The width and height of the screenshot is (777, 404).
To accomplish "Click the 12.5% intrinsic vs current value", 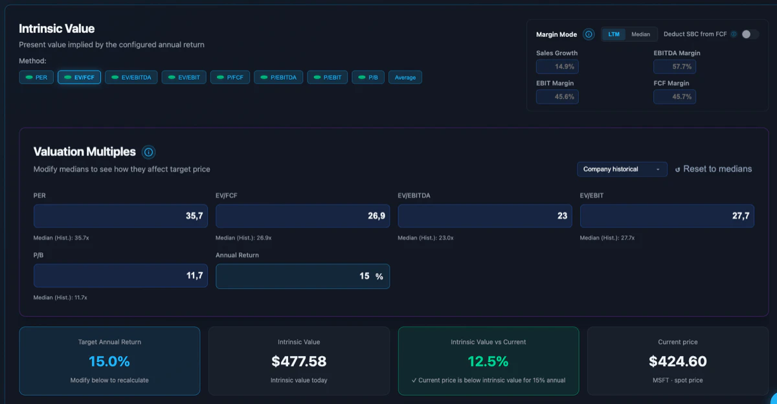I will pos(488,361).
